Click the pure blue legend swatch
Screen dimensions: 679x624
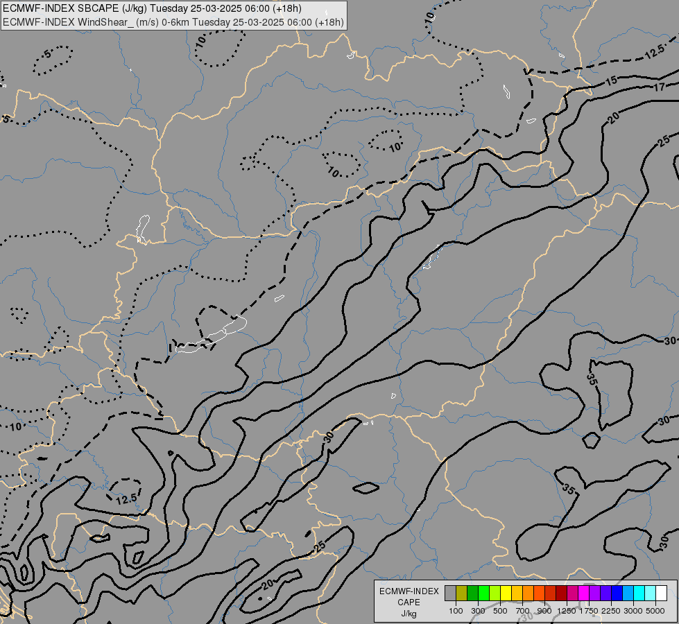coord(617,593)
